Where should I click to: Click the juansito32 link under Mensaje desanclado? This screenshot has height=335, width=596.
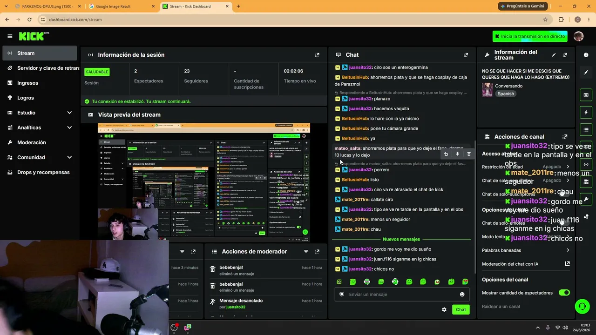tap(236, 307)
